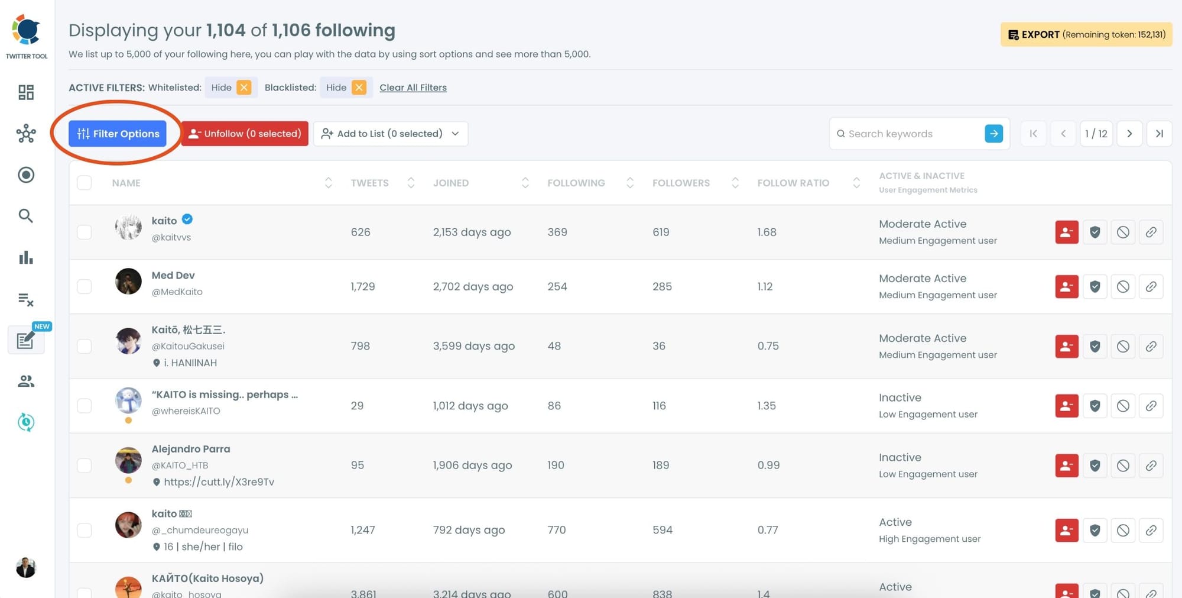
Task: Open profile link icon for @MedKaito
Action: click(1151, 287)
